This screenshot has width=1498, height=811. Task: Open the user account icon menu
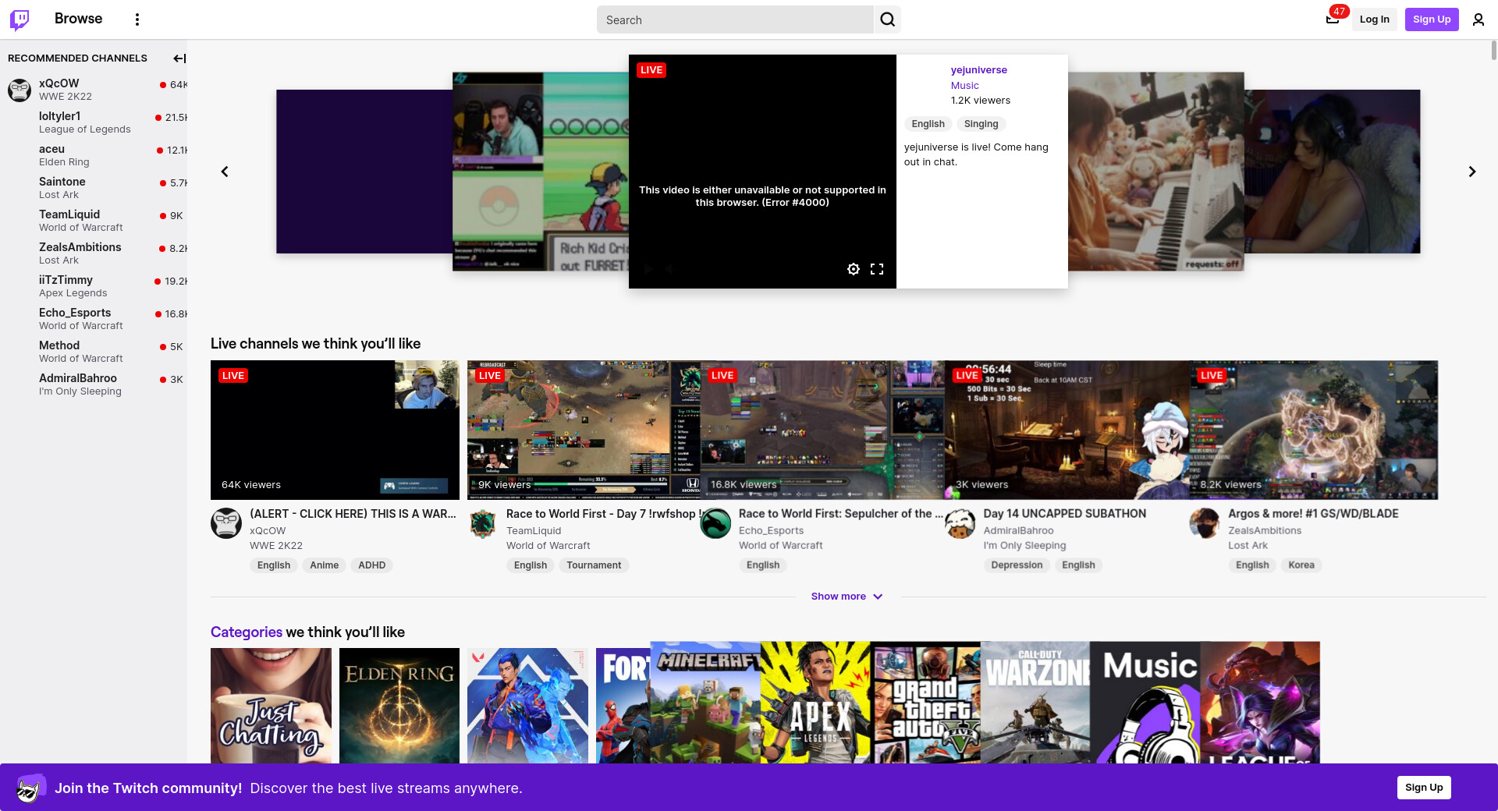click(x=1478, y=19)
